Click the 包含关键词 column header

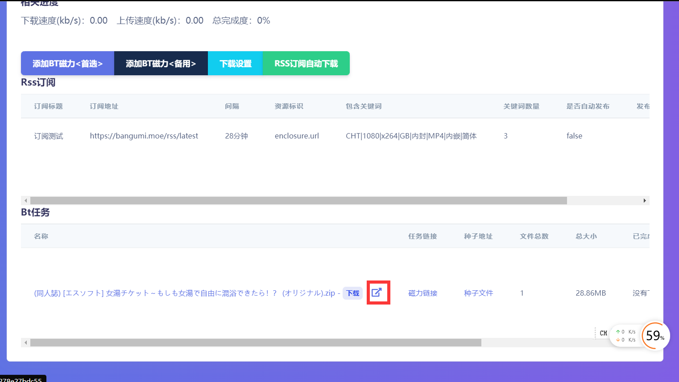[364, 106]
